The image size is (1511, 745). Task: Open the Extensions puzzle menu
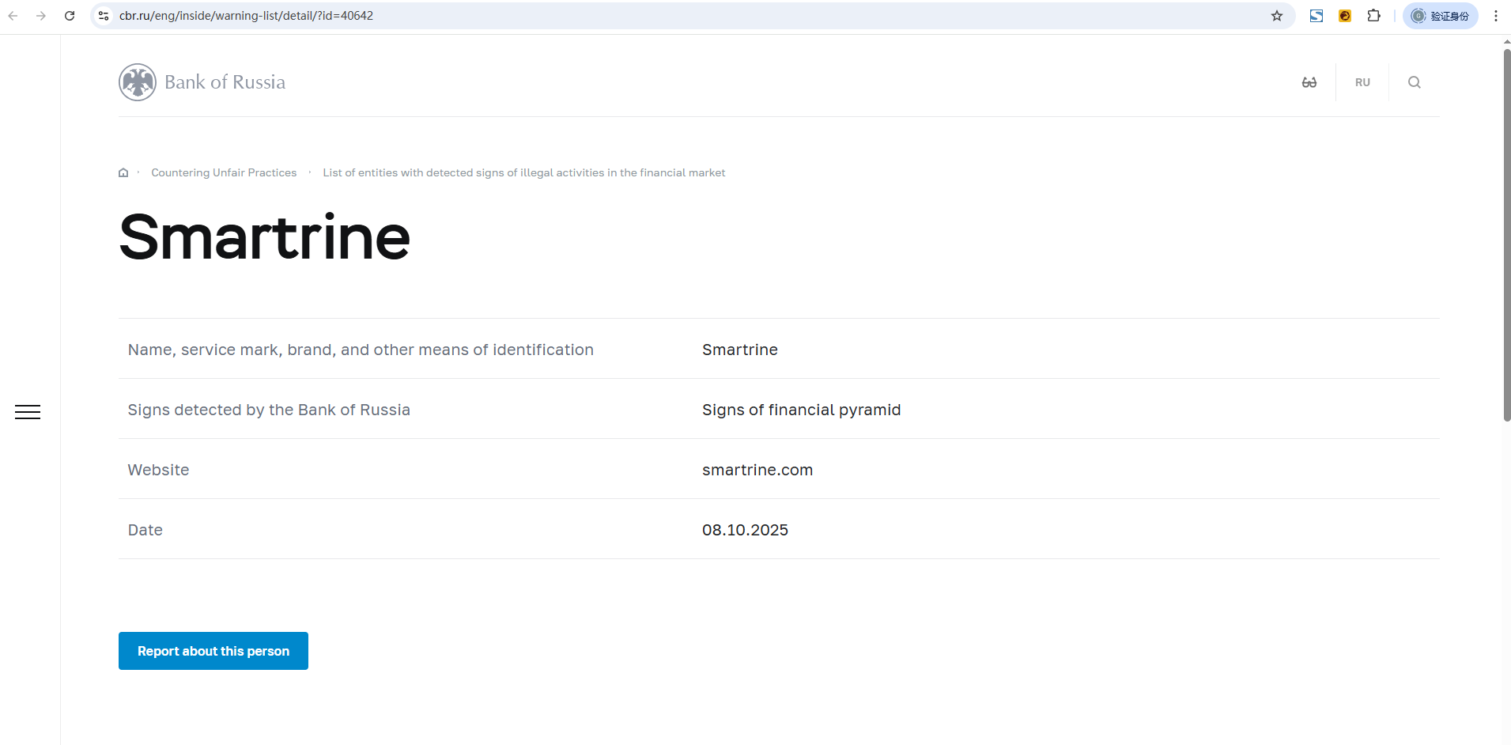click(1373, 16)
